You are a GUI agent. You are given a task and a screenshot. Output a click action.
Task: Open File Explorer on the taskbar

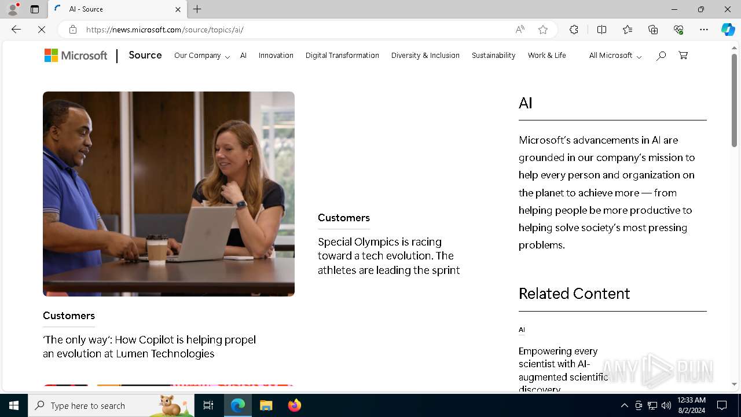(x=266, y=405)
